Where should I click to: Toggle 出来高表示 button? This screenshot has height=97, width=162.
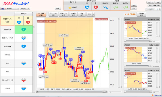73,14
